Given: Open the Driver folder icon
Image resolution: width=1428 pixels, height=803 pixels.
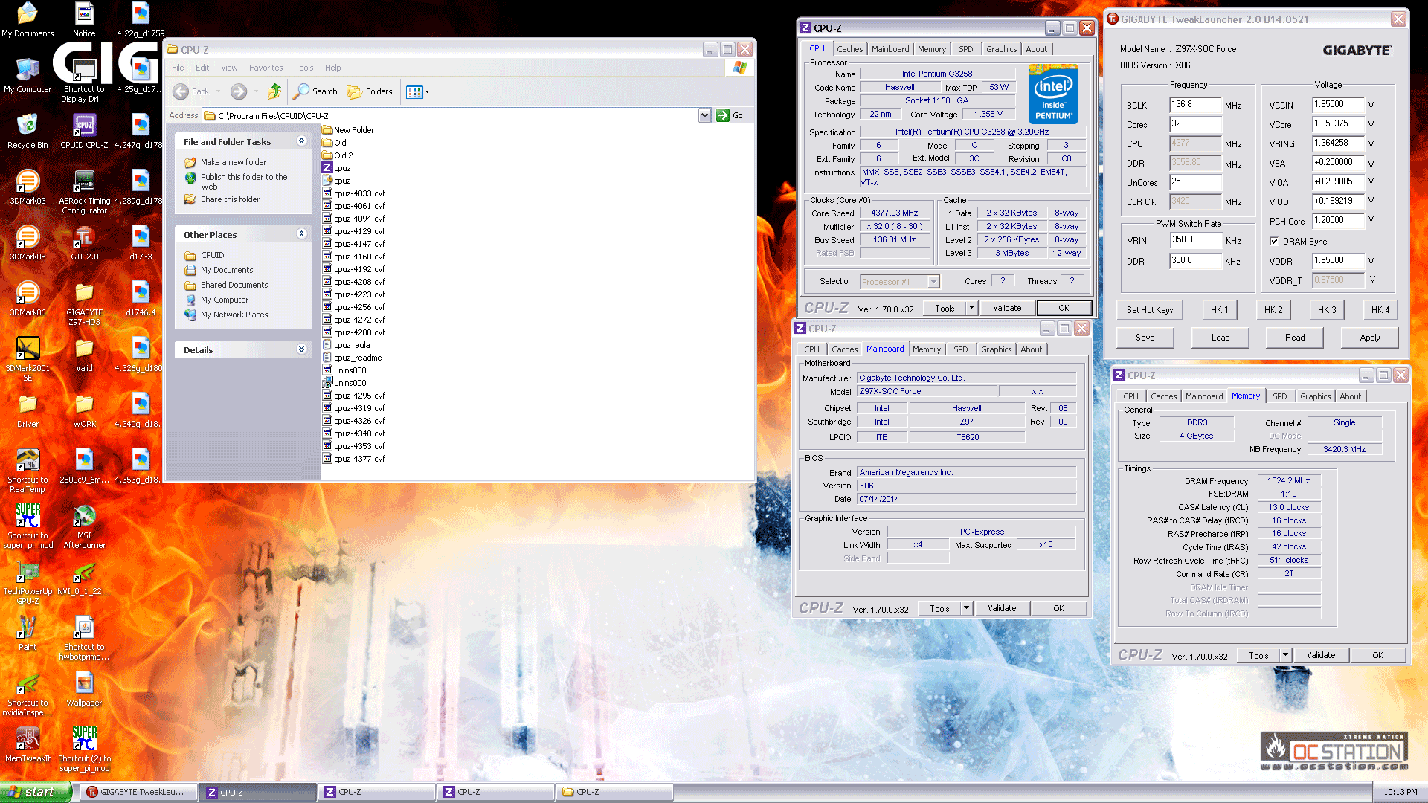Looking at the screenshot, I should (28, 410).
